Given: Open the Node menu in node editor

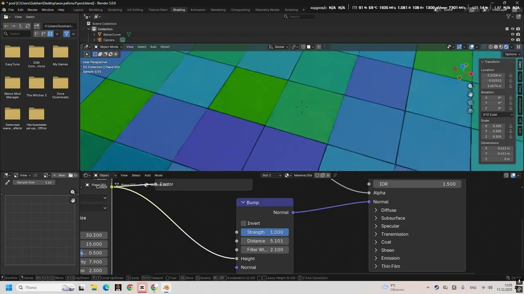Looking at the screenshot, I should click(x=158, y=176).
